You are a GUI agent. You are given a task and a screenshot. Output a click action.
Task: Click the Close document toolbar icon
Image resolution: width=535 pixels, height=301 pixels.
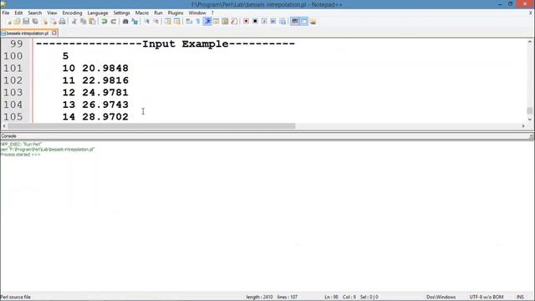click(x=44, y=22)
